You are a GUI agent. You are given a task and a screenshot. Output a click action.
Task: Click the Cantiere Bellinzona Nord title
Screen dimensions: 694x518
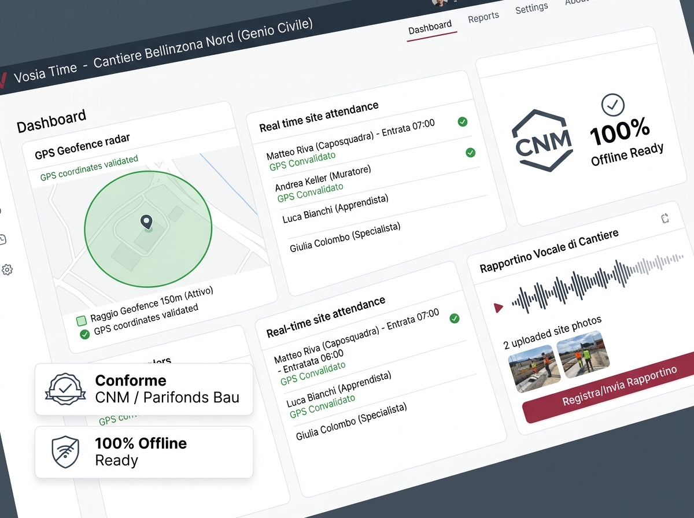pyautogui.click(x=203, y=42)
